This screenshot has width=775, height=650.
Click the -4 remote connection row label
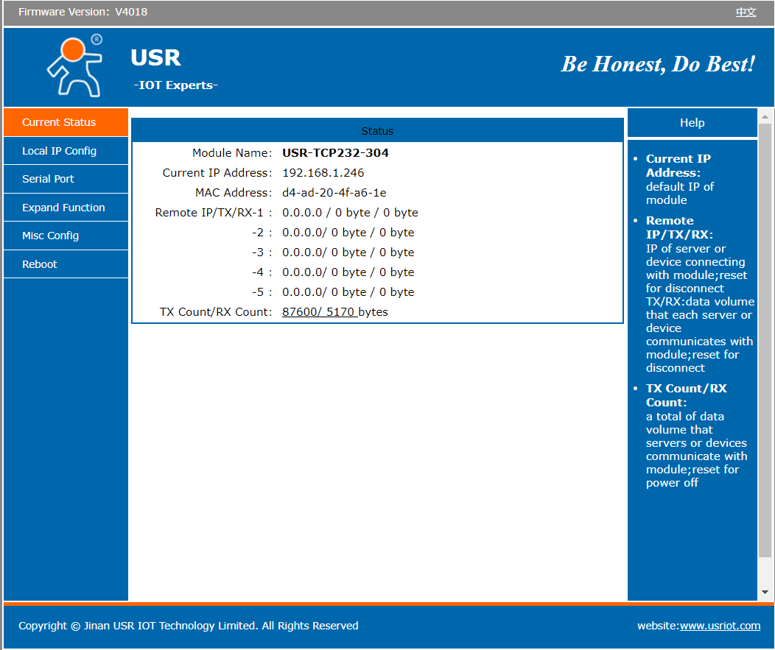(262, 272)
